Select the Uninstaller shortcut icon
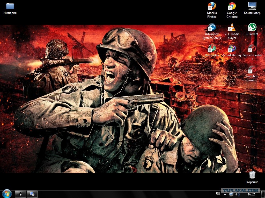This screenshot has width=265, height=198. pos(212,51)
